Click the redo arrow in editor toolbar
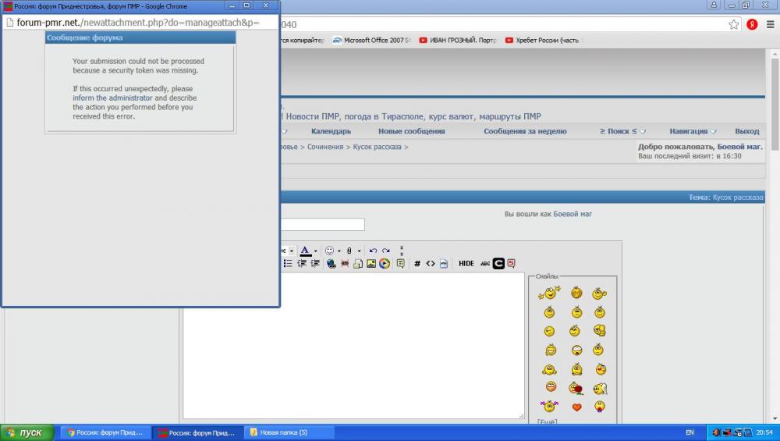 click(386, 251)
